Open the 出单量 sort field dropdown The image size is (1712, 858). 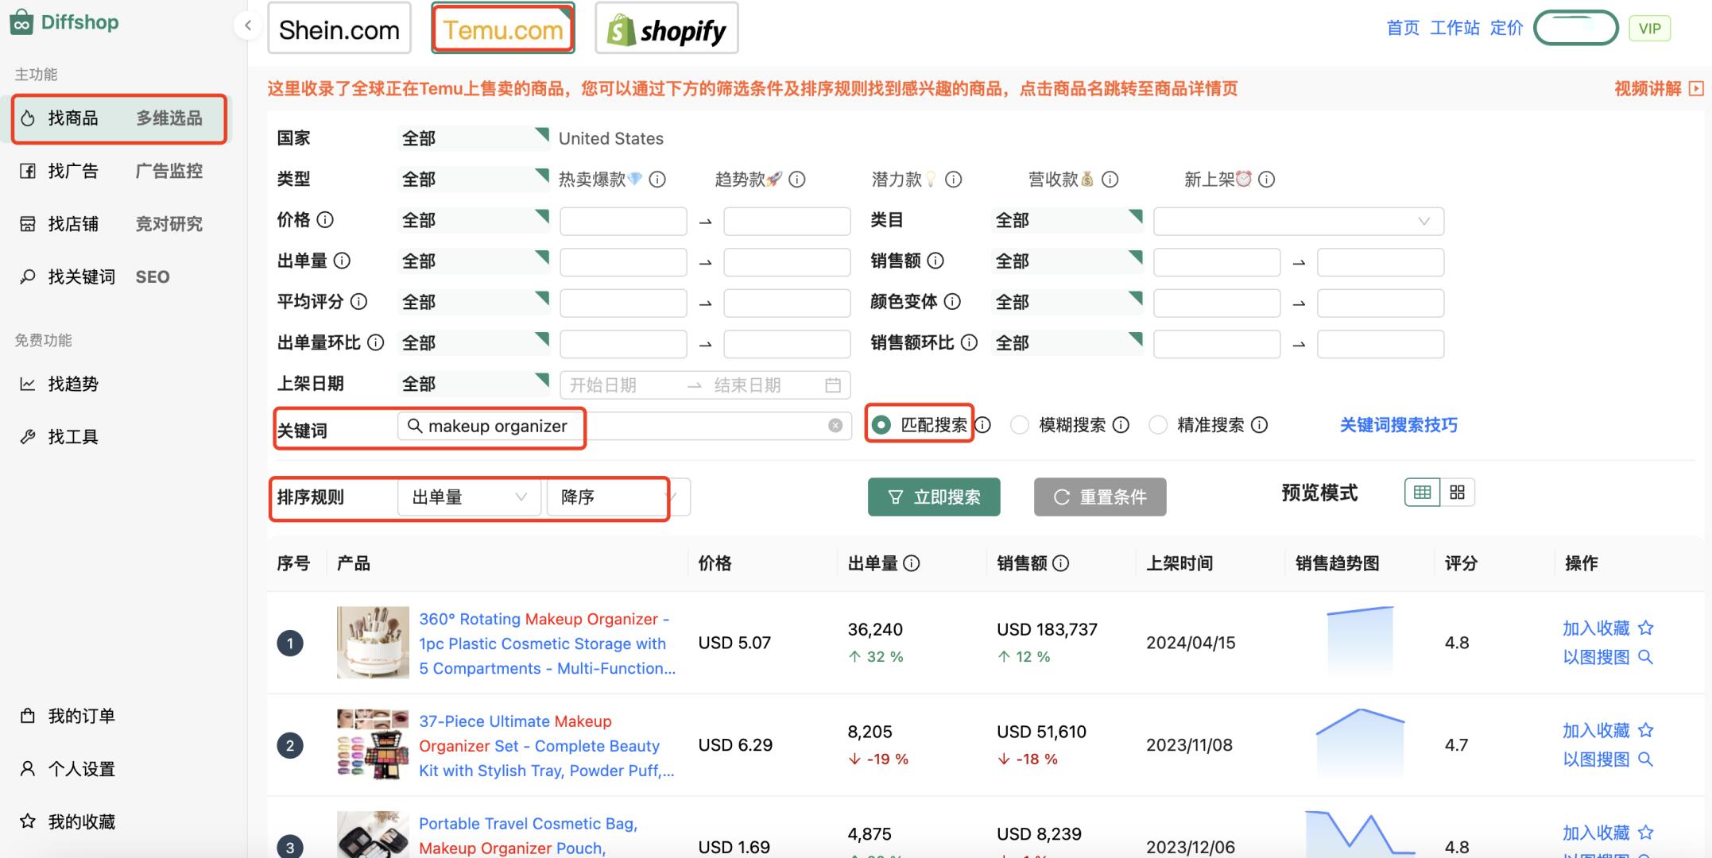[469, 497]
